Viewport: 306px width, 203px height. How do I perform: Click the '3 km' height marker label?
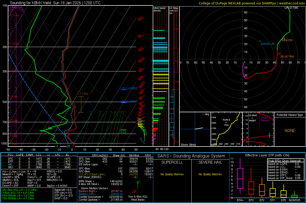coord(15,121)
